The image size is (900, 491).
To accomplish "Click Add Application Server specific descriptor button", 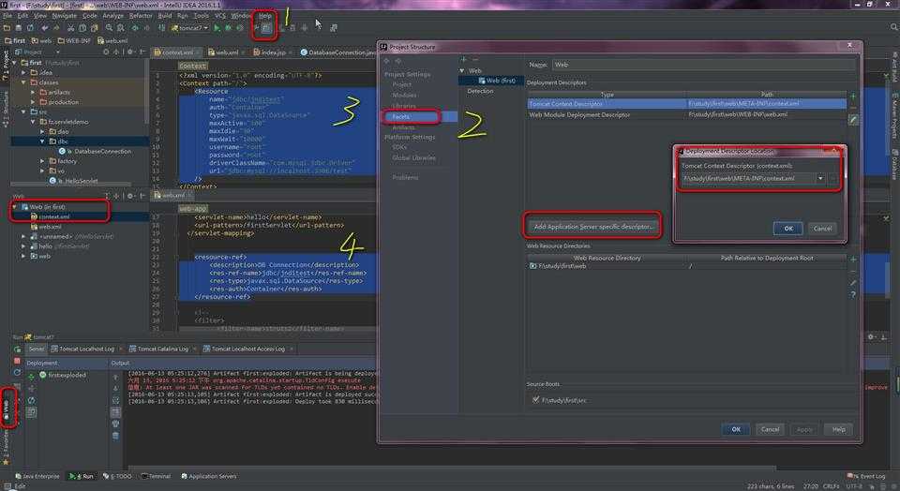I will click(x=593, y=227).
